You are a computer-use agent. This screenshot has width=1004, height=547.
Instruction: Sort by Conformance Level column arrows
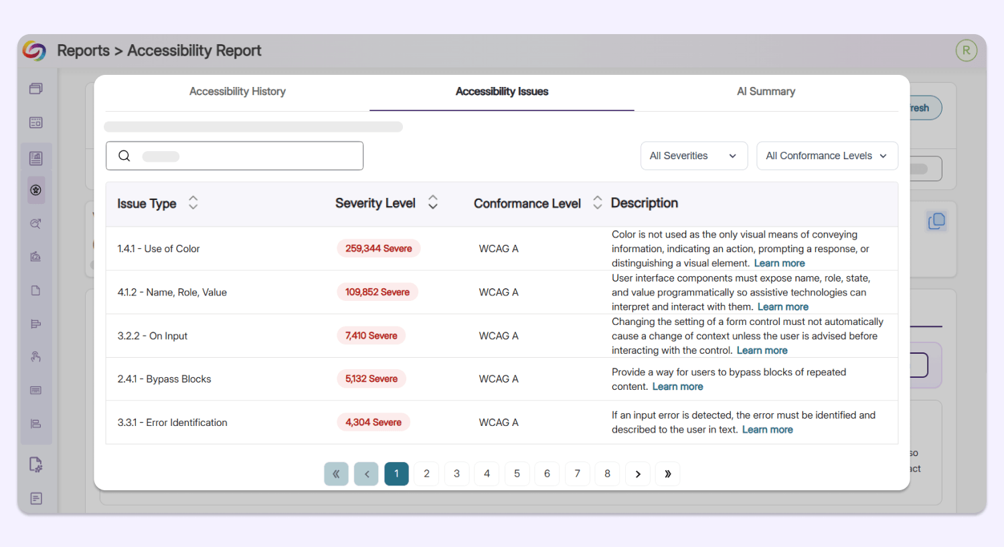[598, 203]
